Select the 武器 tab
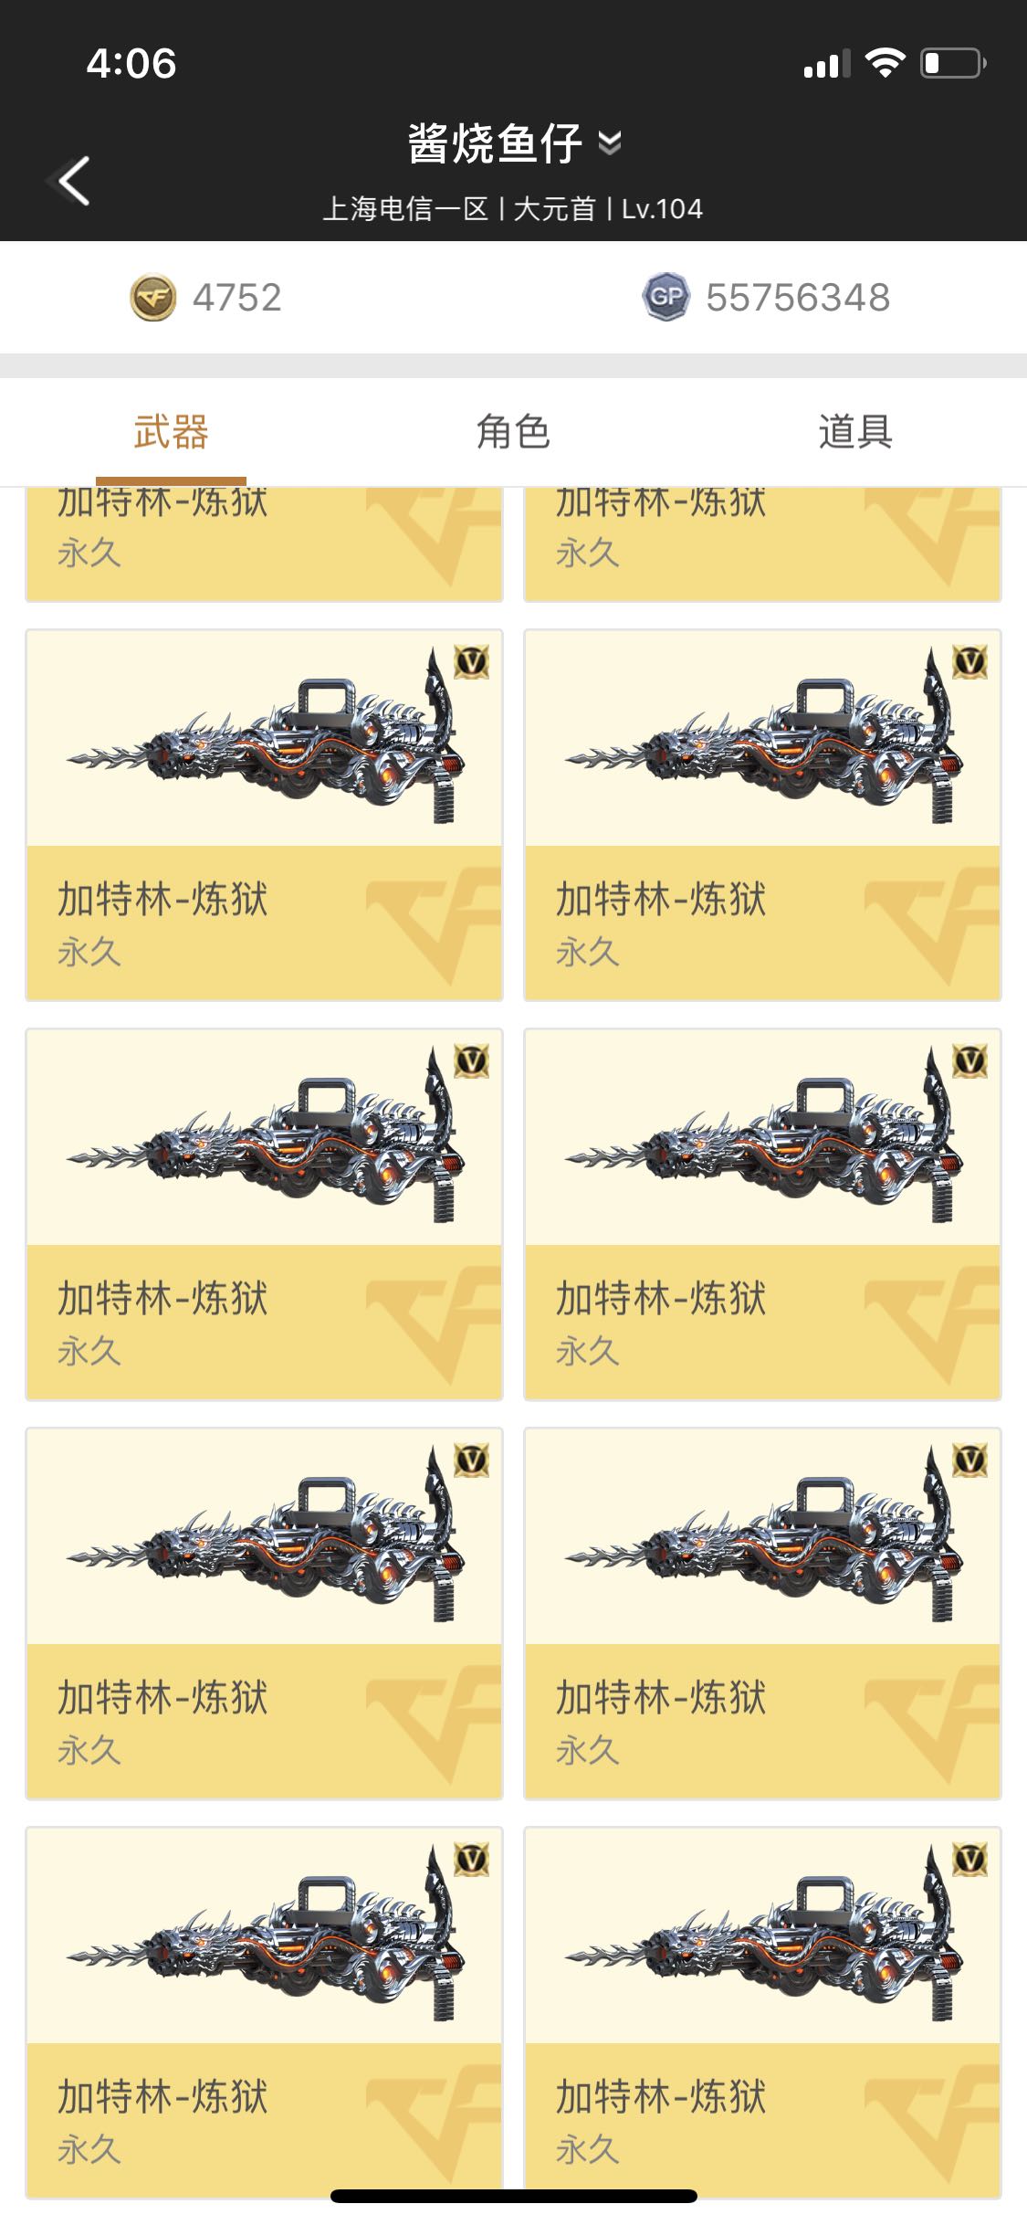 coord(171,431)
